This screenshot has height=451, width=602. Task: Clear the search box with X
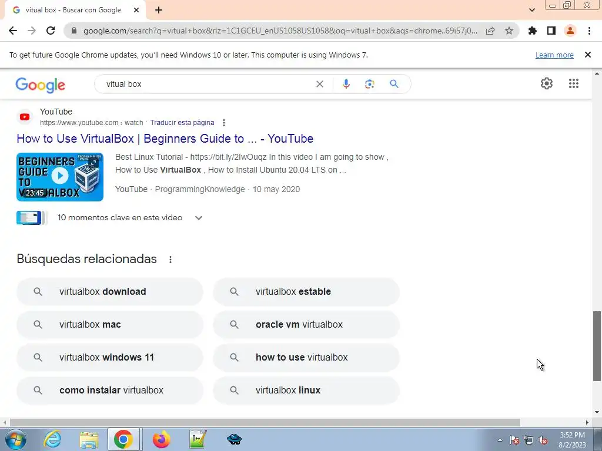point(319,84)
